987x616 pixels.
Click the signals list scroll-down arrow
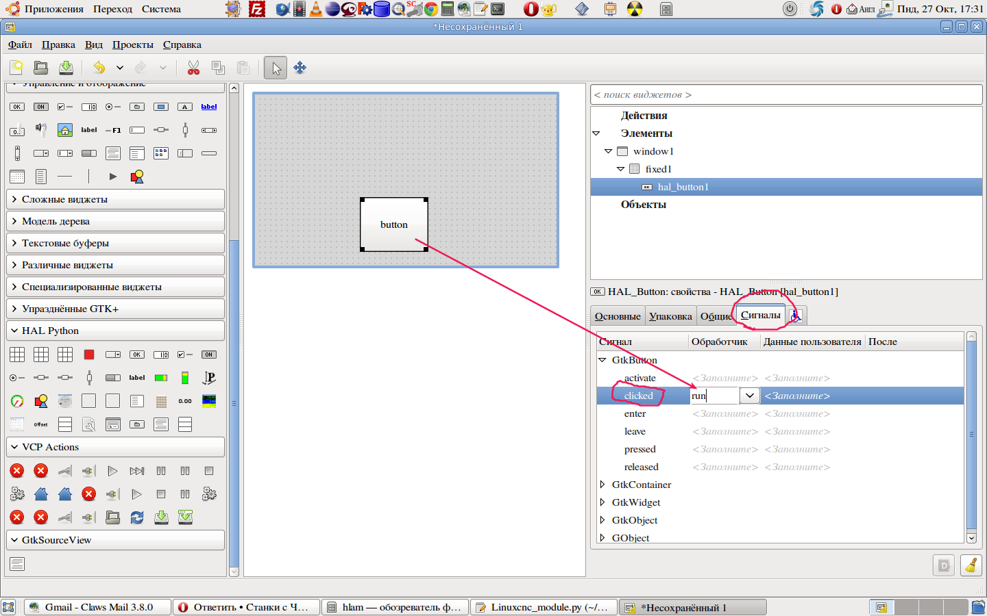pos(971,539)
